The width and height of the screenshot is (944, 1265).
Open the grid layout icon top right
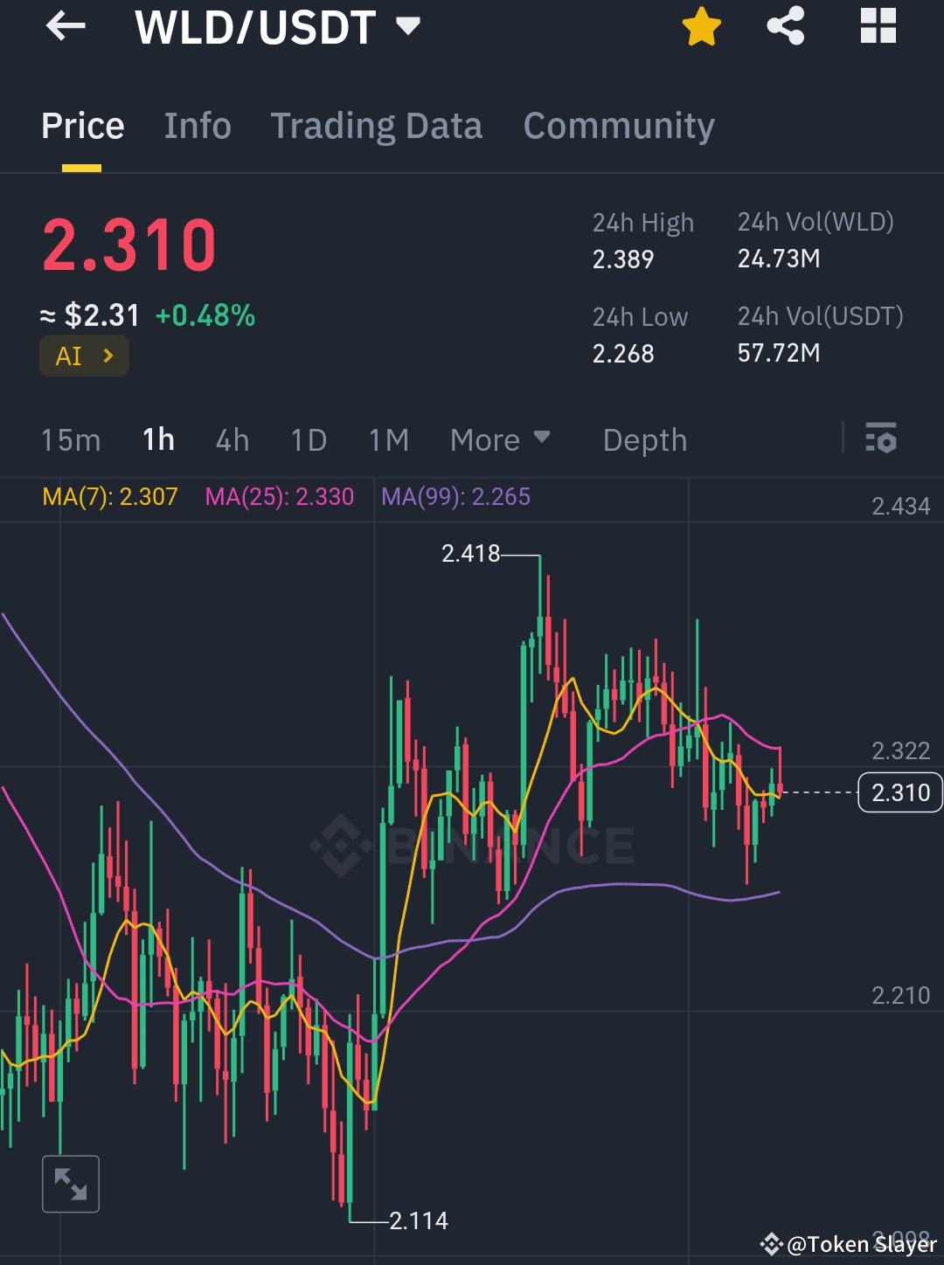point(878,26)
